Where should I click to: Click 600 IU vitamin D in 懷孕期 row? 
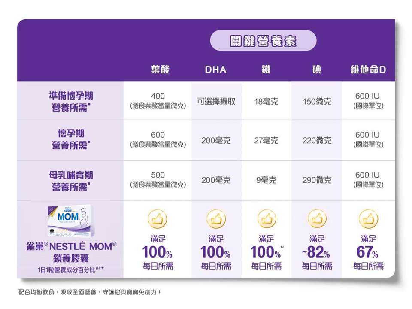368,139
